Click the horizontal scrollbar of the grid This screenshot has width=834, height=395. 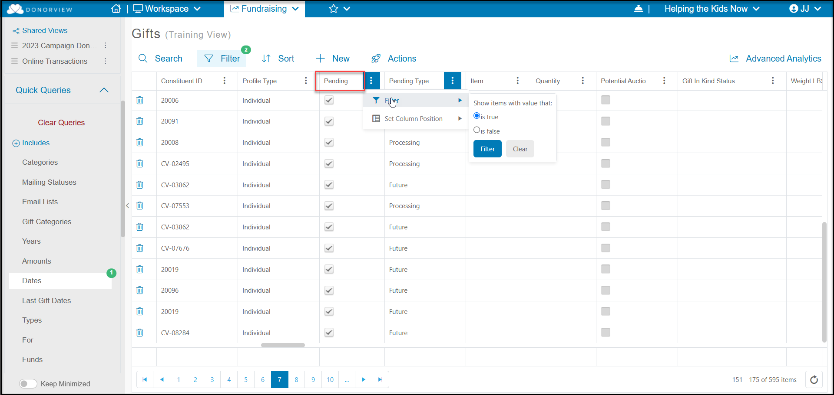[x=283, y=345]
